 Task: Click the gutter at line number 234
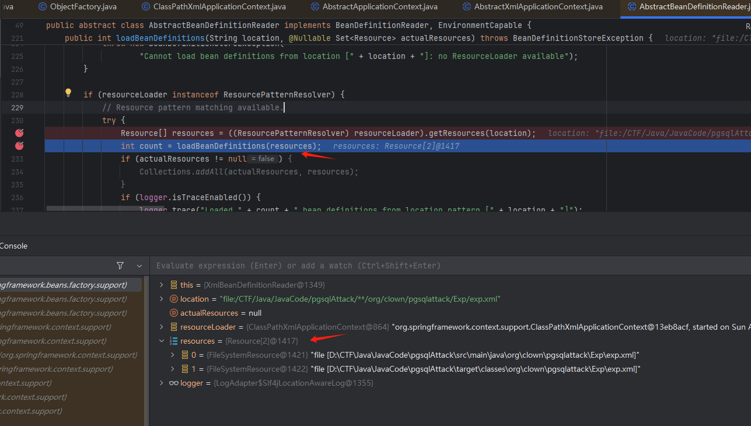pos(17,172)
